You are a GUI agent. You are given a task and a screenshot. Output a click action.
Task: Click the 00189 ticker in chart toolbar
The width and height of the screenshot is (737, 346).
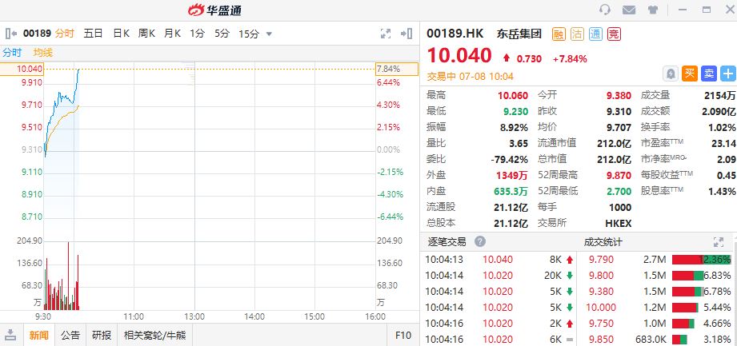(37, 34)
